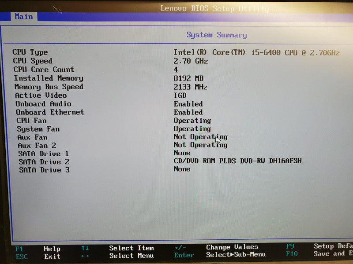The image size is (353, 264).
Task: Click the PLDS DVD-RW DH16AFSH drive value
Action: 238,161
